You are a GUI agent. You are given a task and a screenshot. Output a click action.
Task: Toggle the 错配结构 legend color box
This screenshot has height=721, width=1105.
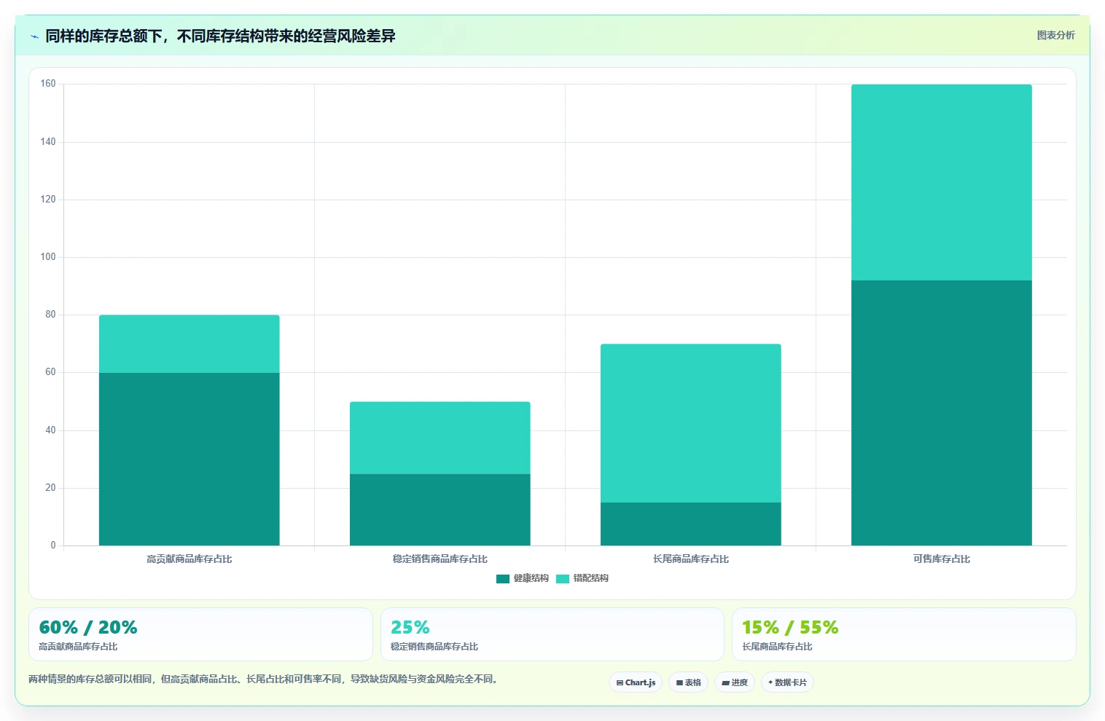[x=563, y=579]
